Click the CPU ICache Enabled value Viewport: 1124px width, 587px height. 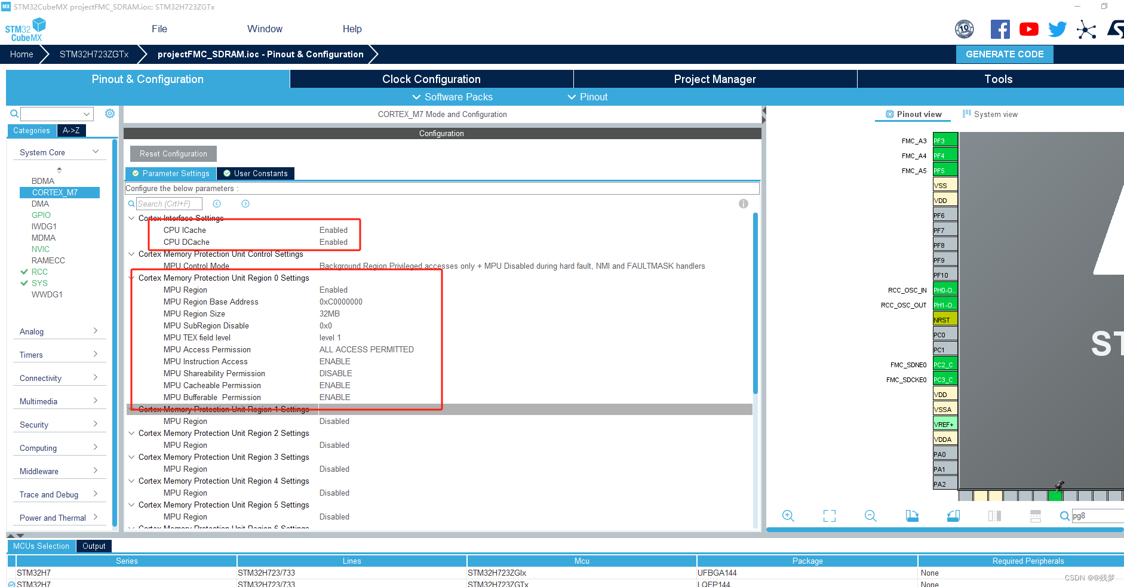pos(333,230)
